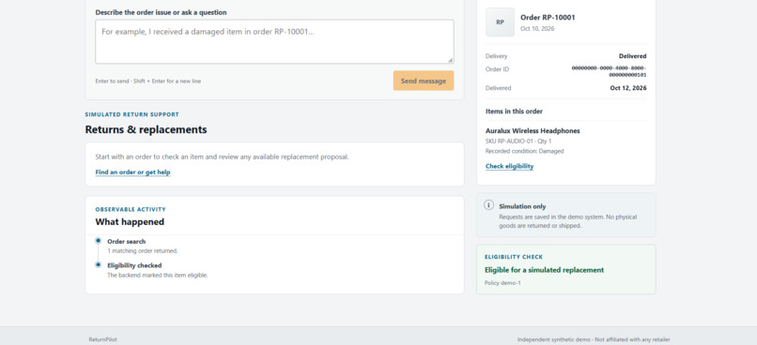
Task: Click the Returns & replacements heading
Action: coord(146,129)
